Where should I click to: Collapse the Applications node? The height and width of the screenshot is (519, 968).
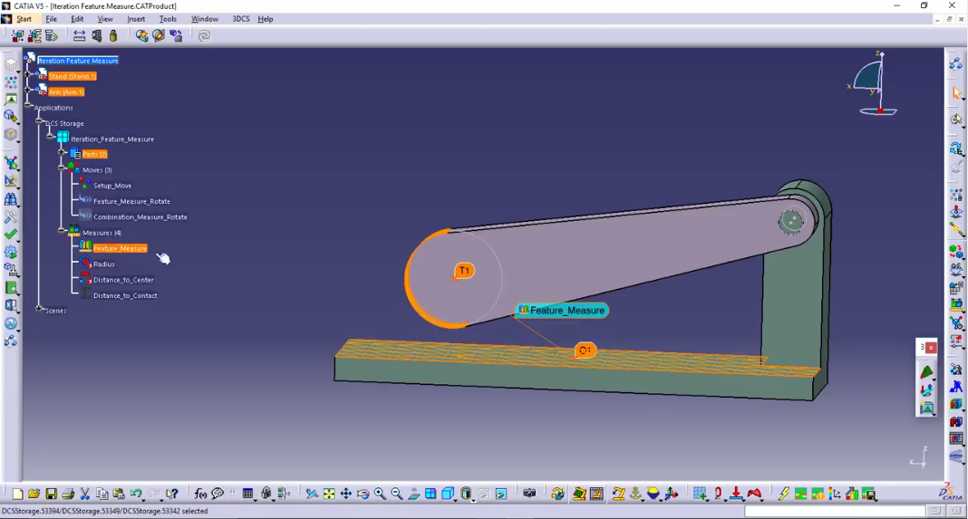pos(27,106)
